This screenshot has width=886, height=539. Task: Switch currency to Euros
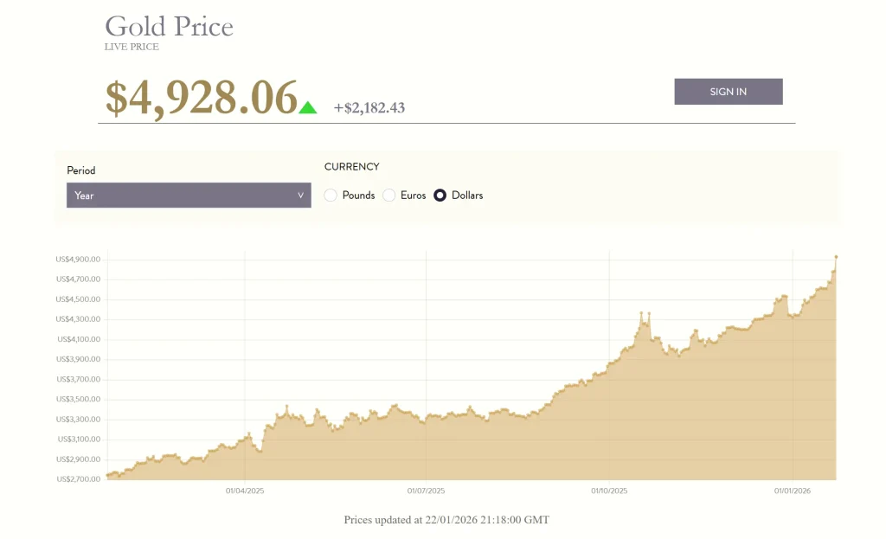tap(389, 195)
